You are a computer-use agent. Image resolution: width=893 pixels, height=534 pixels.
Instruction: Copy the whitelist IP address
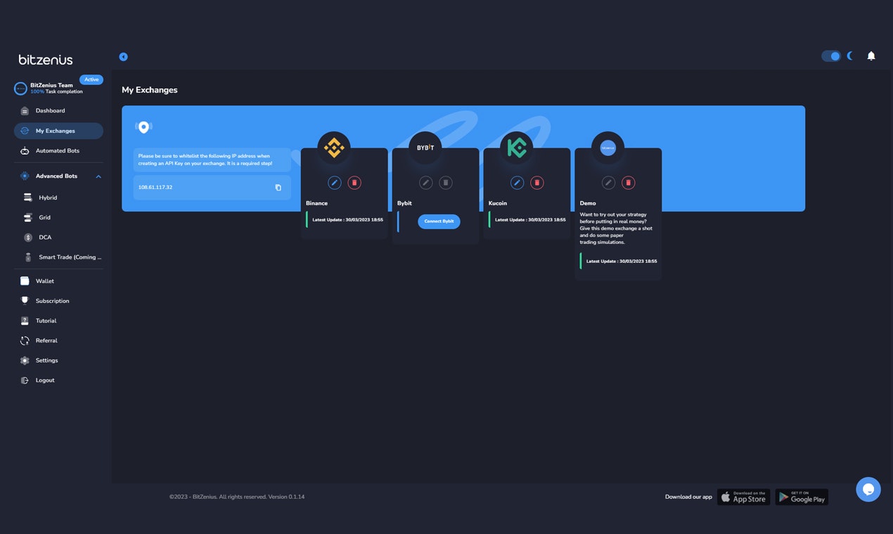click(x=278, y=188)
